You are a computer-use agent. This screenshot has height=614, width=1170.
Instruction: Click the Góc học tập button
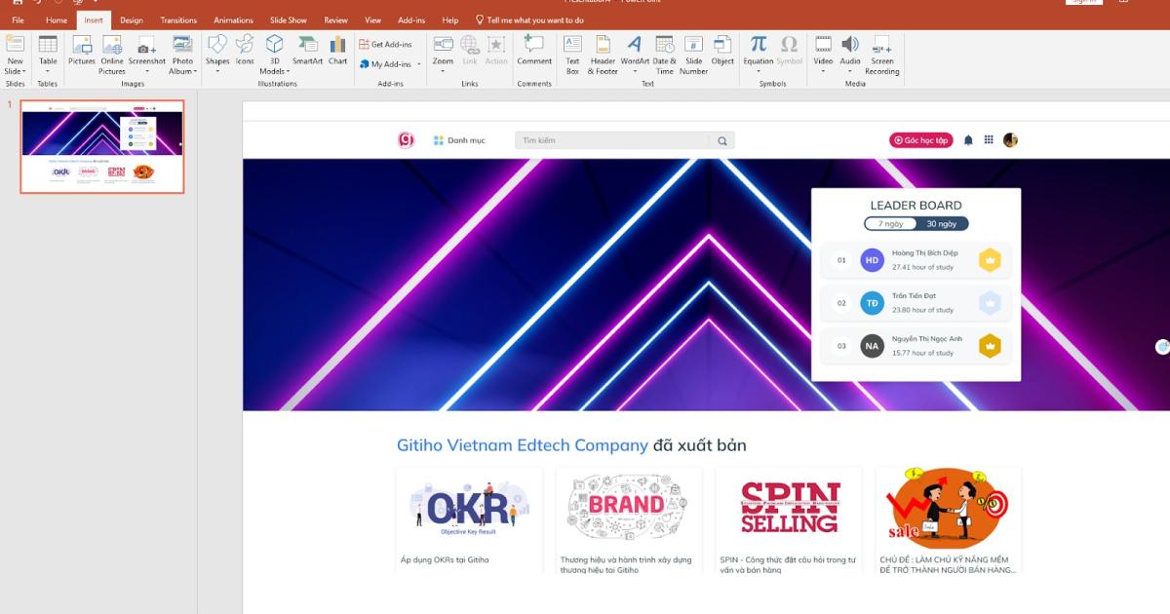920,140
